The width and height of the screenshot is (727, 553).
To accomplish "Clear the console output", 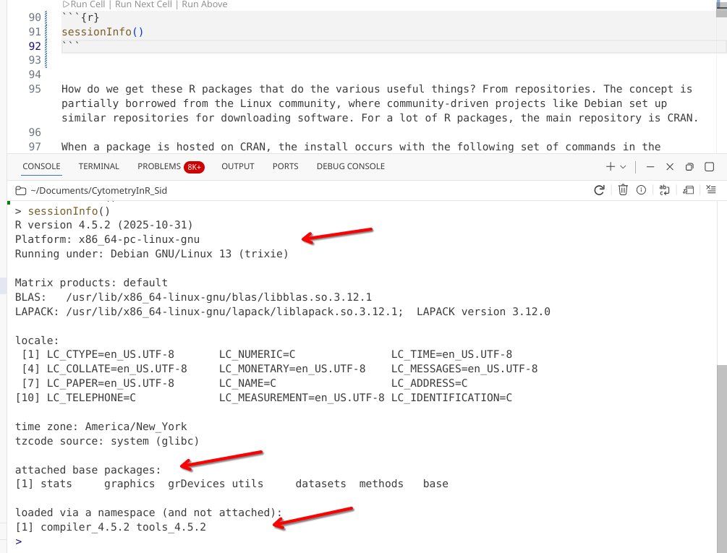I will [x=710, y=190].
